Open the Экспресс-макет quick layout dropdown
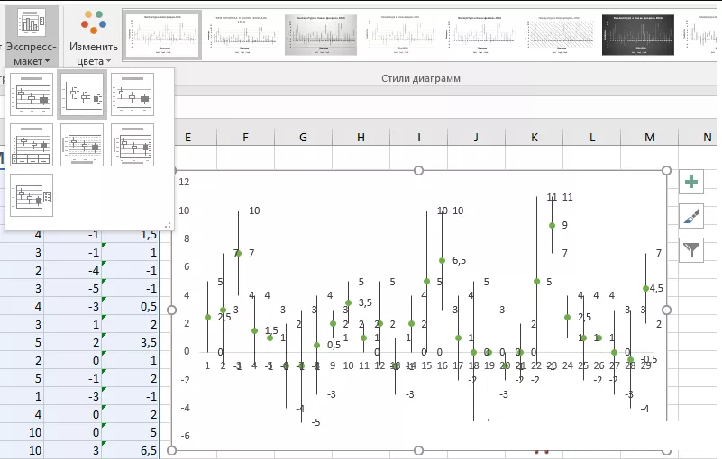 click(x=32, y=36)
